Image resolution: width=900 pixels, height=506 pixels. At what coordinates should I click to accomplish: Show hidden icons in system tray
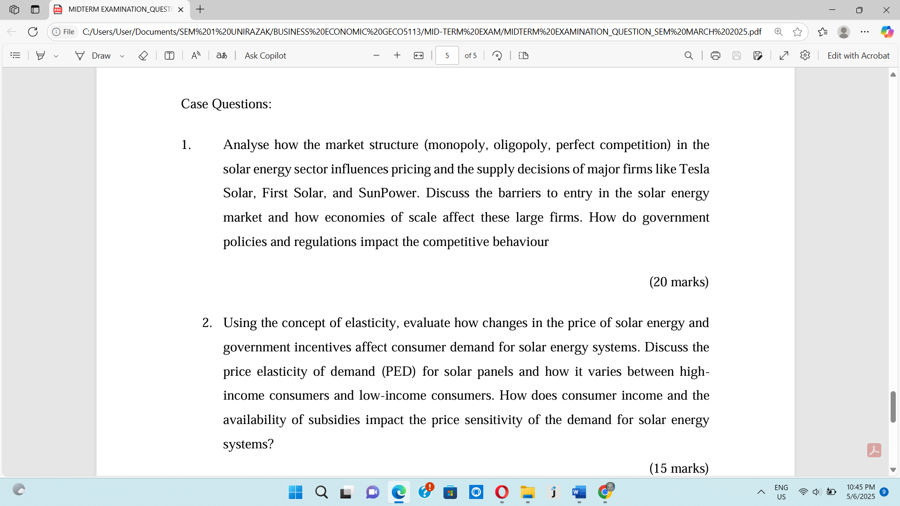[x=761, y=492]
